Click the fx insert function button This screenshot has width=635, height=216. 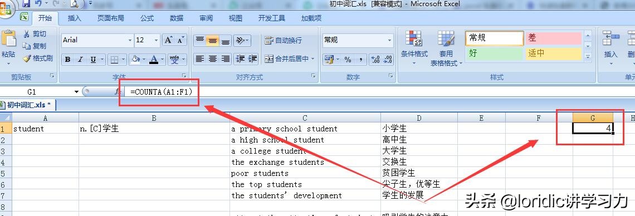[x=118, y=92]
